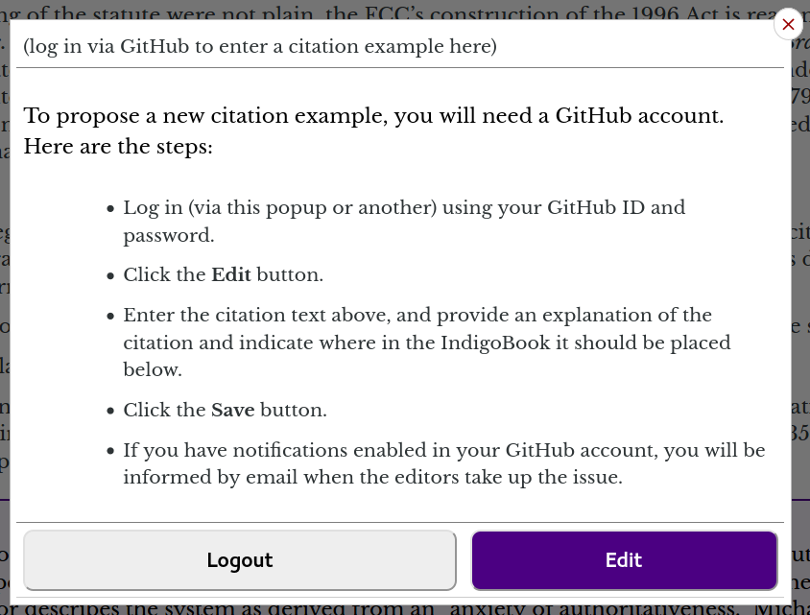The image size is (810, 615).
Task: Click the bold Save word in instructions
Action: tap(232, 410)
